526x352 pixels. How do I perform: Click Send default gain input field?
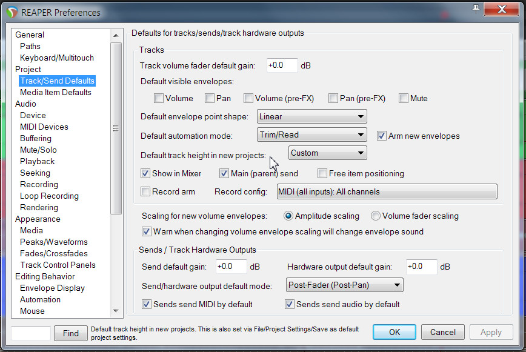tap(231, 267)
